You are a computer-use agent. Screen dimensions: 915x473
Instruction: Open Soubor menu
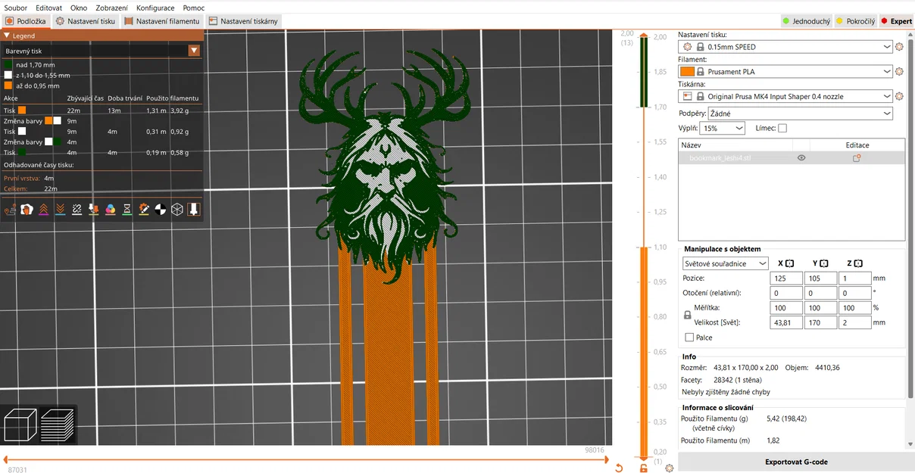coord(16,8)
